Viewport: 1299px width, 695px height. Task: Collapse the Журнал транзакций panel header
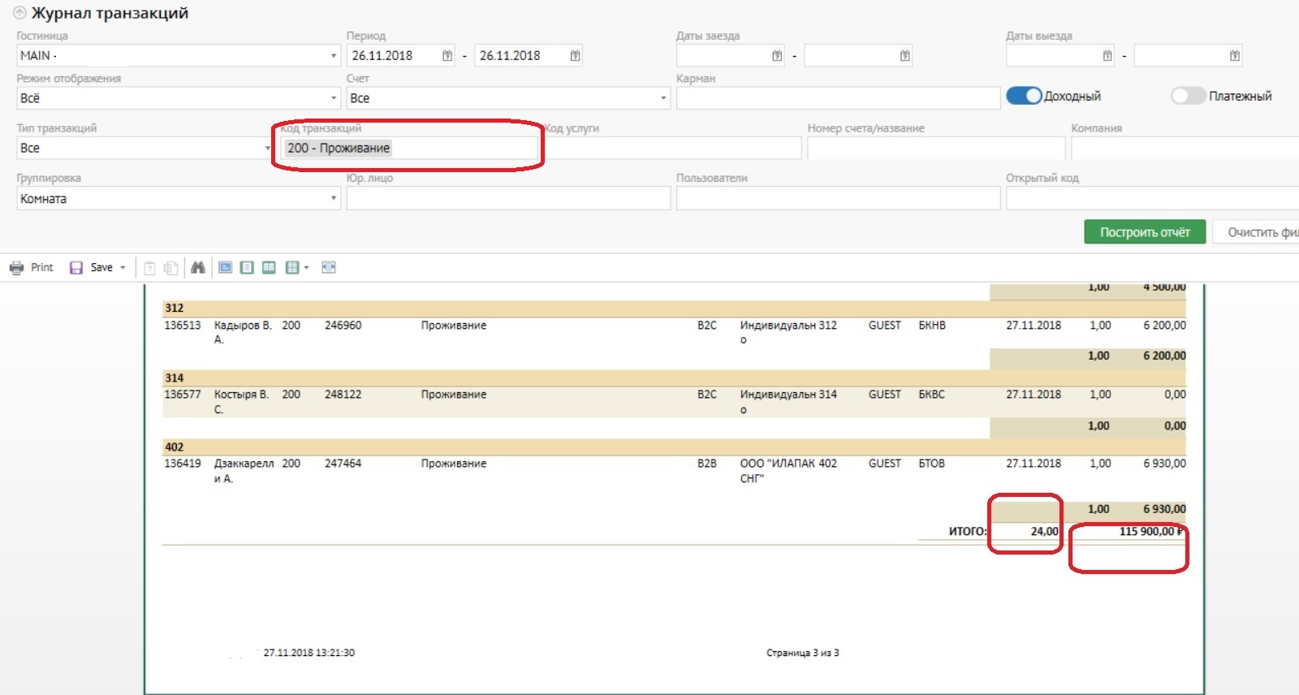[x=19, y=13]
